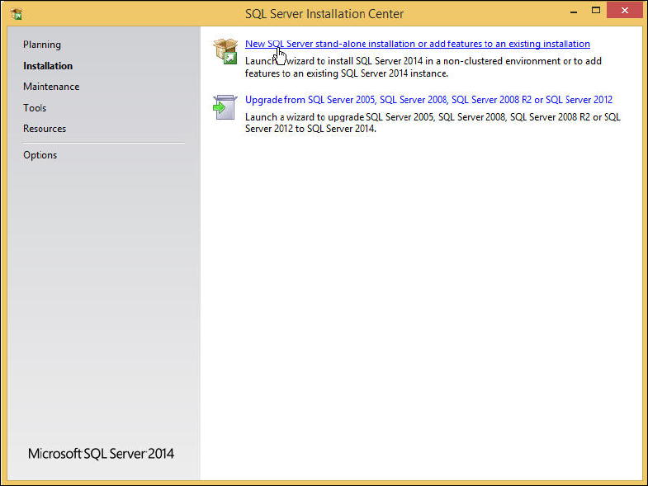The image size is (648, 486).
Task: Click the SQL Server Installation Center title text
Action: 324,14
